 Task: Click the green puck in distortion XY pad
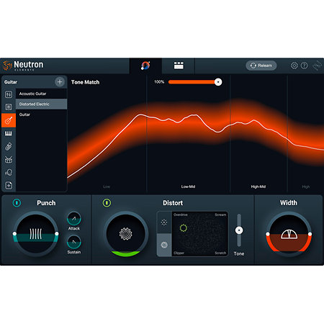coord(184,228)
